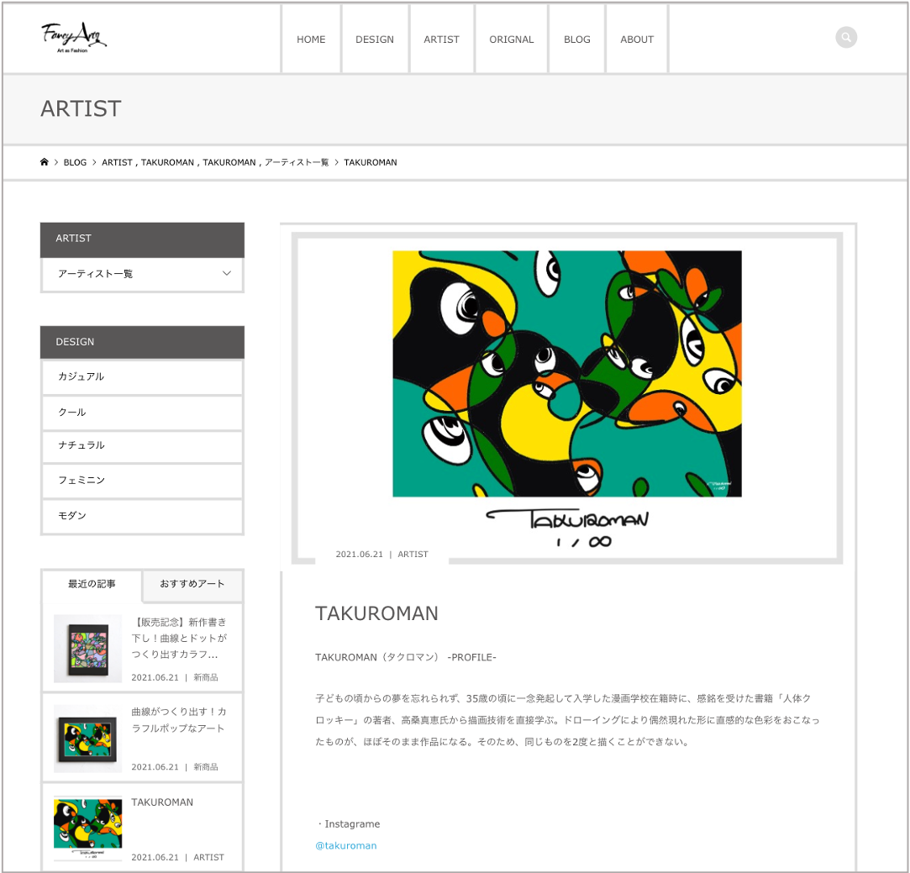The width and height of the screenshot is (910, 873).
Task: Click the search magnifier icon
Action: coord(845,38)
